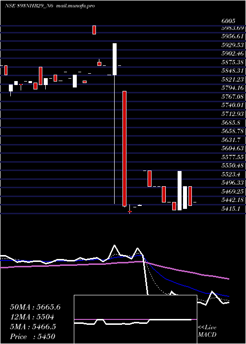The height and width of the screenshot is (344, 246).
Task: Click the Price : 5450 readout
Action: (x=32, y=337)
